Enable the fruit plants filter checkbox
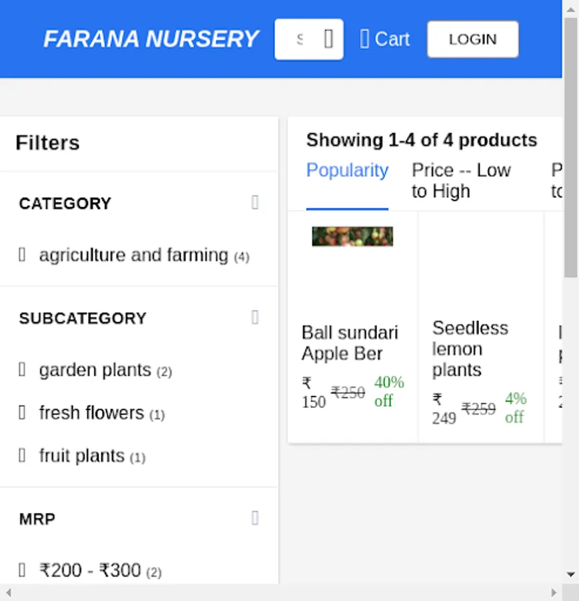Image resolution: width=579 pixels, height=601 pixels. [22, 456]
